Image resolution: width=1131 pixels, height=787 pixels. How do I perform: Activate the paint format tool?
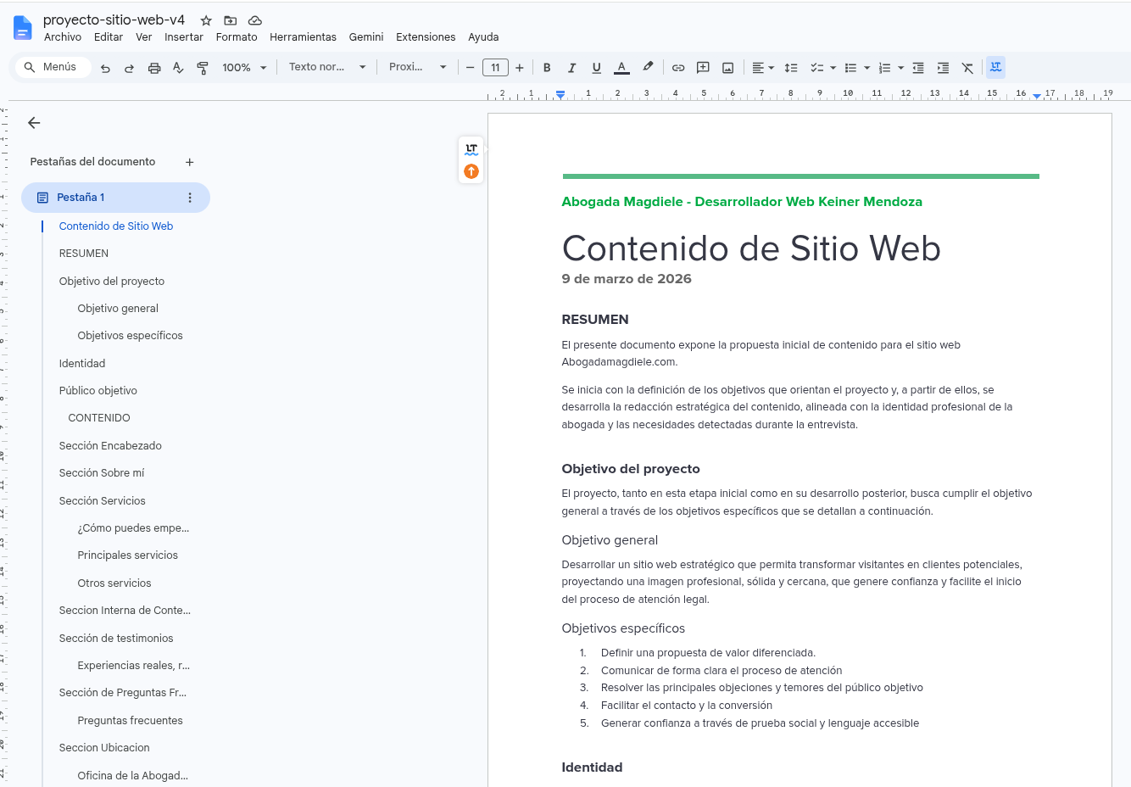203,68
